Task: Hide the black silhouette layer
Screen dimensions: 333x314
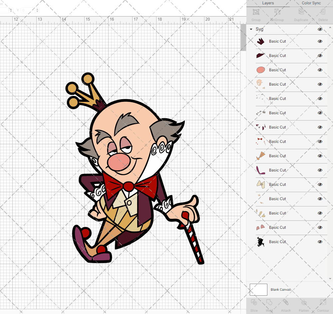Action: pyautogui.click(x=320, y=242)
